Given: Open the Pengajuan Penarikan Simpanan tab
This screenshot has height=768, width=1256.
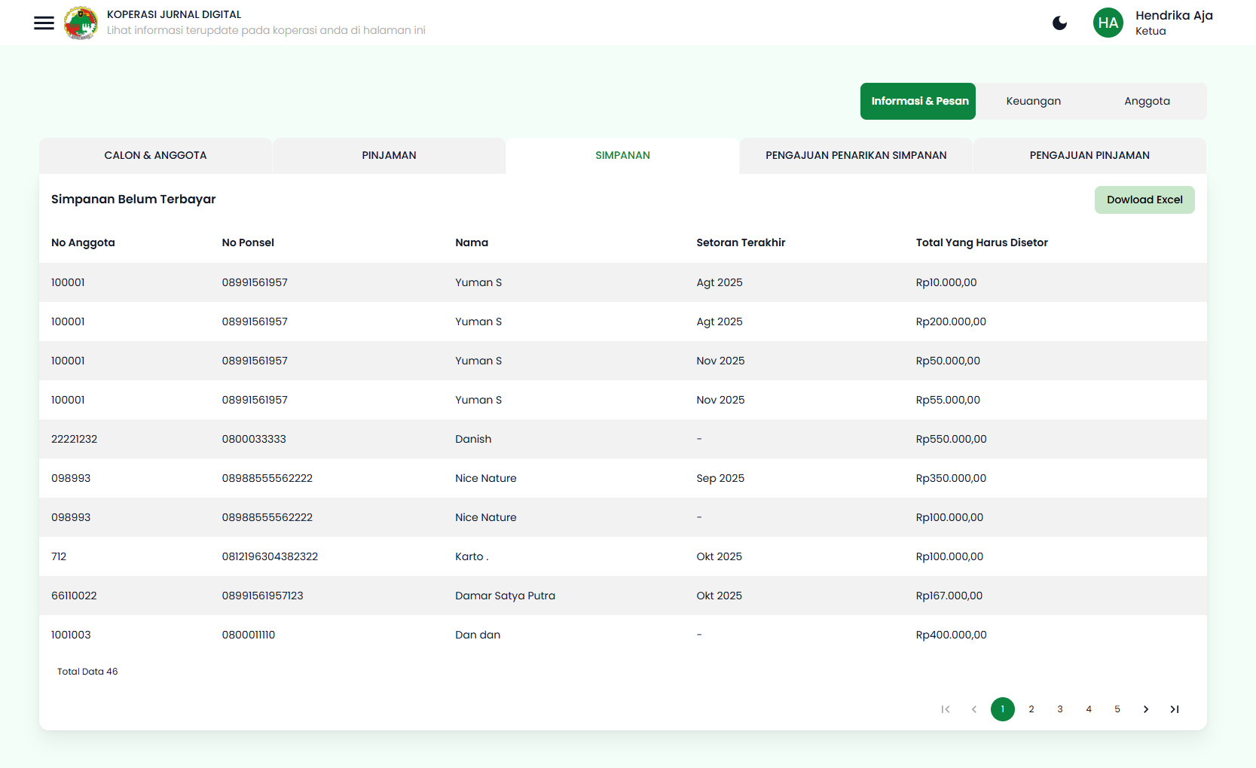Looking at the screenshot, I should click(856, 155).
